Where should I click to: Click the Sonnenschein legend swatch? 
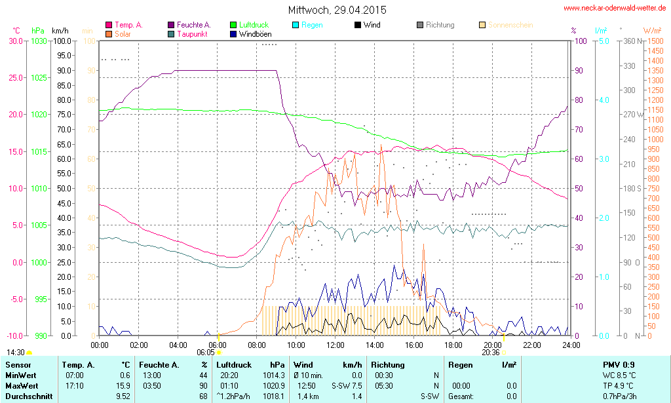point(482,25)
